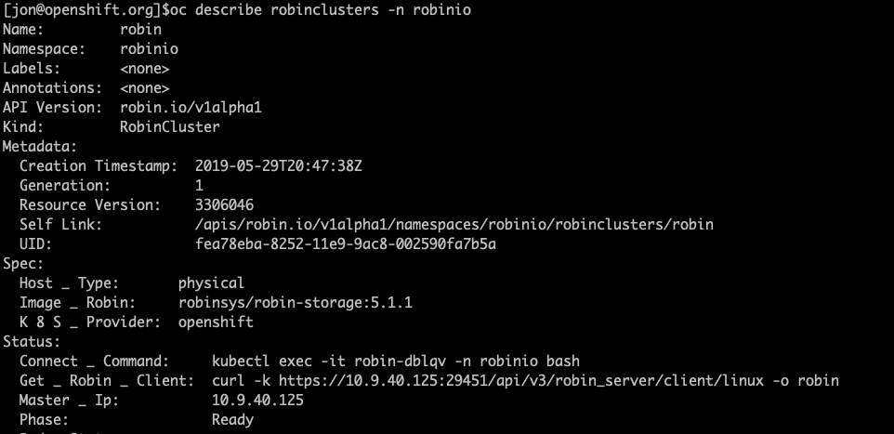Click the K8S Provider value 'openshift'

(216, 322)
